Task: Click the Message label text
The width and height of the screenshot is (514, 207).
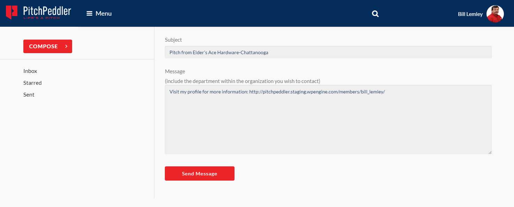Action: pos(175,71)
